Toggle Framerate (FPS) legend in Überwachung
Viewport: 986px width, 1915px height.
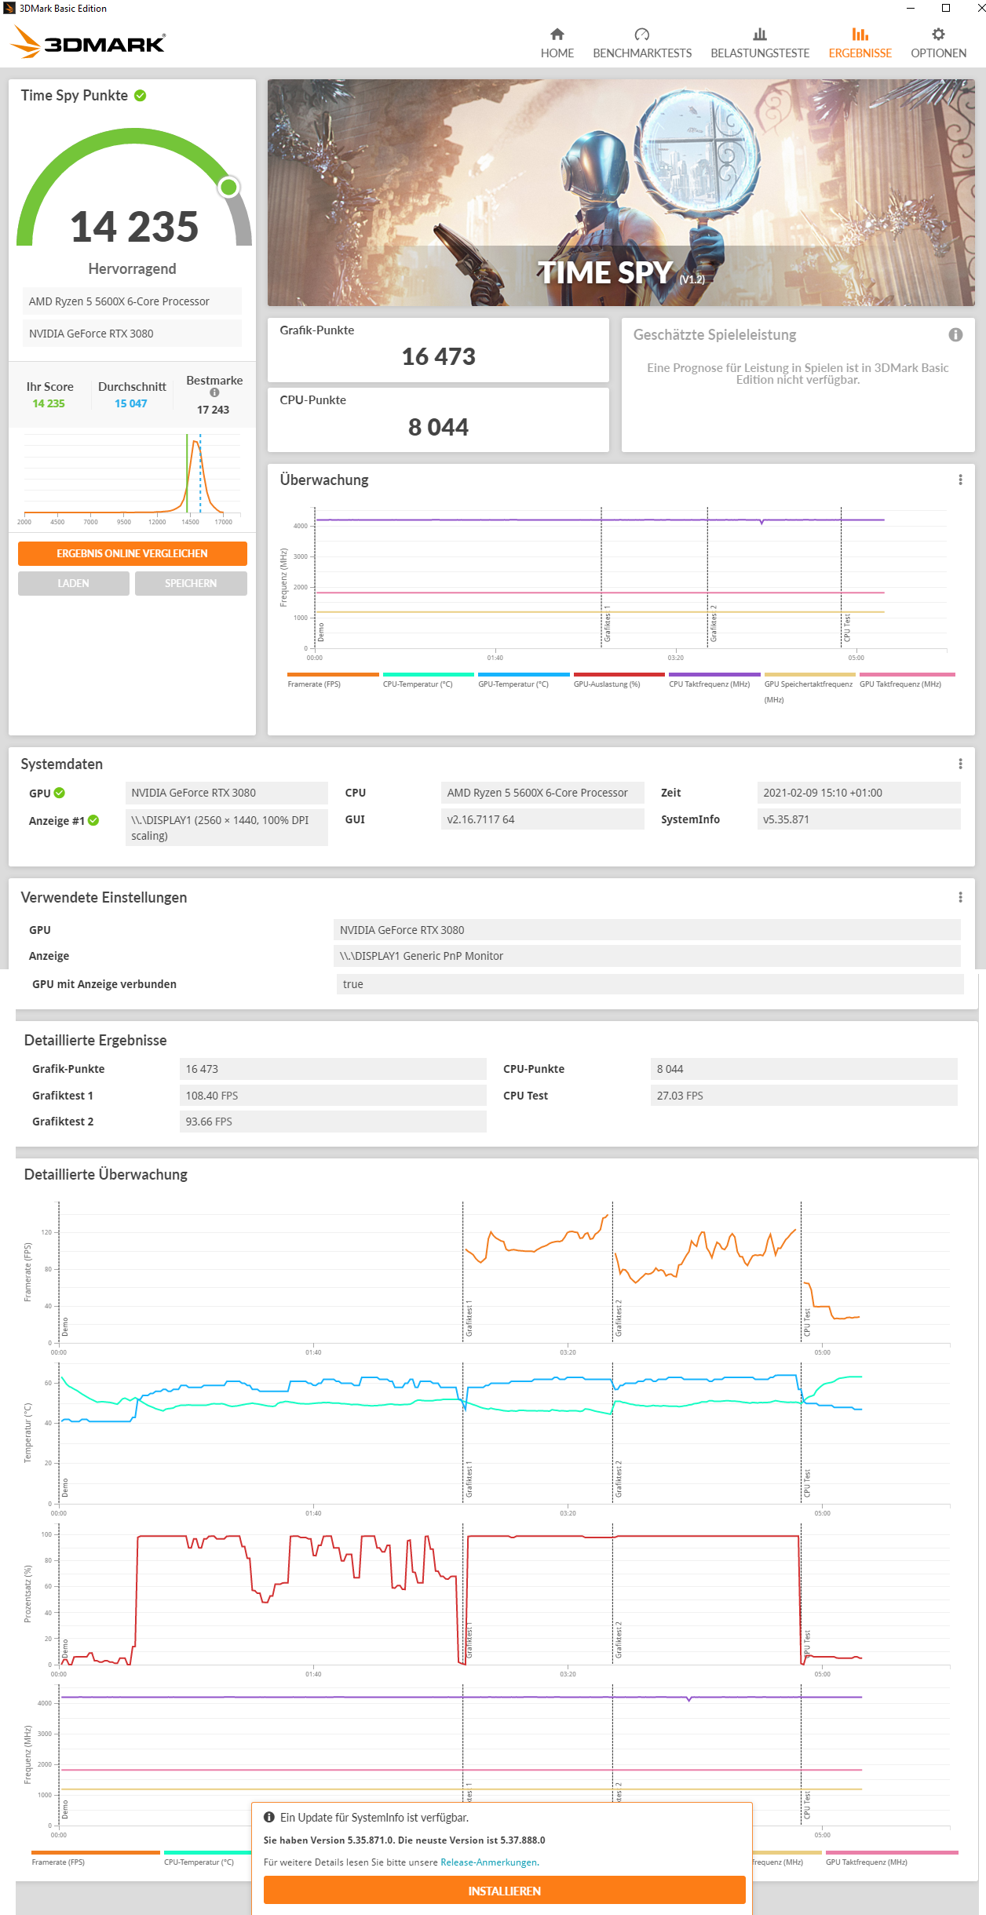332,680
